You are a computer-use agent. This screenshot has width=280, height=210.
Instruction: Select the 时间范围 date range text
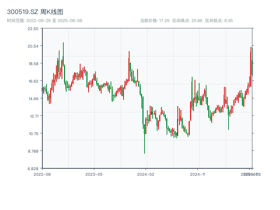[x=44, y=21]
